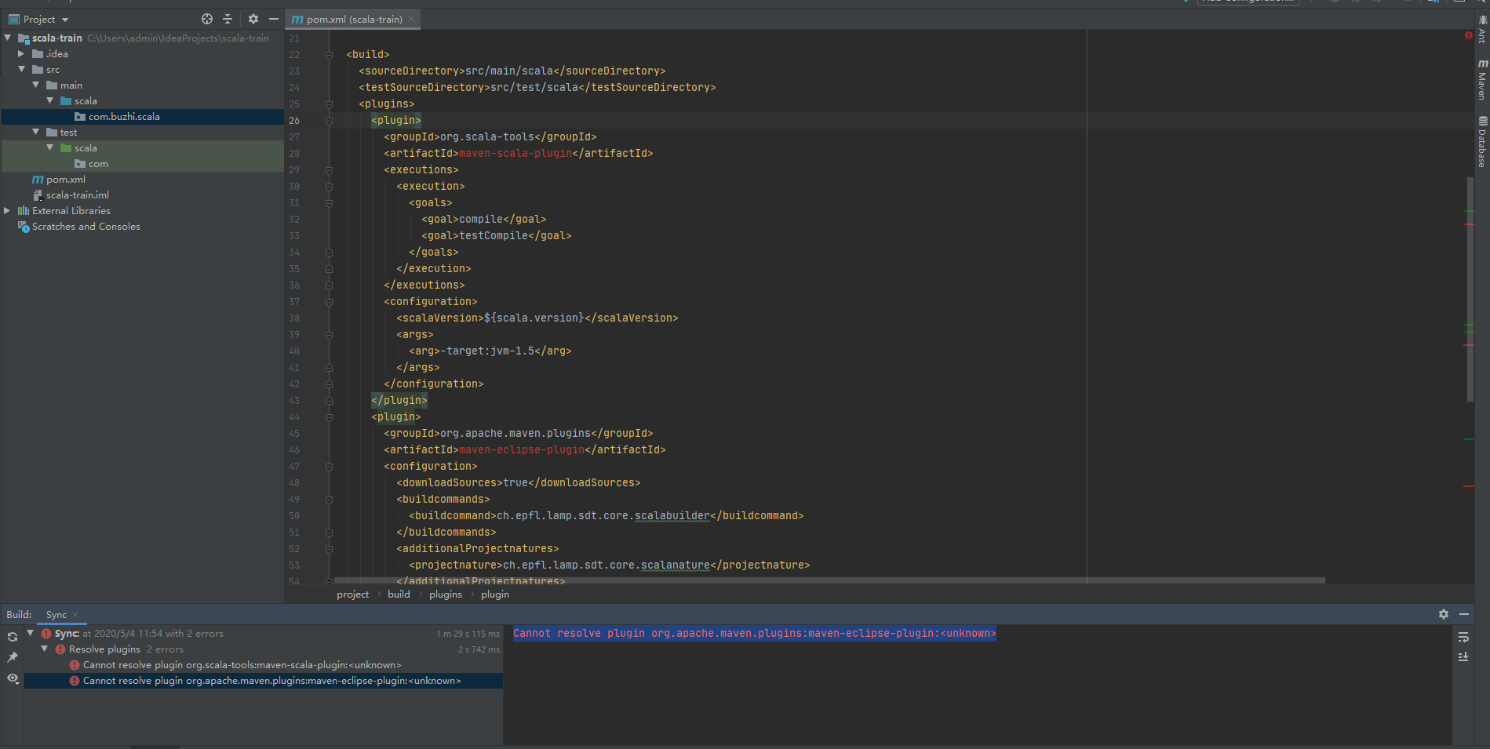This screenshot has width=1490, height=749.
Task: Open Project panel settings gear
Action: click(x=253, y=19)
